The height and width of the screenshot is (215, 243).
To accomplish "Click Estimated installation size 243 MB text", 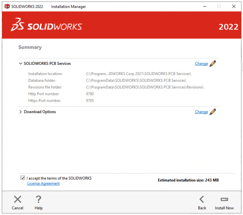I will tap(188, 180).
